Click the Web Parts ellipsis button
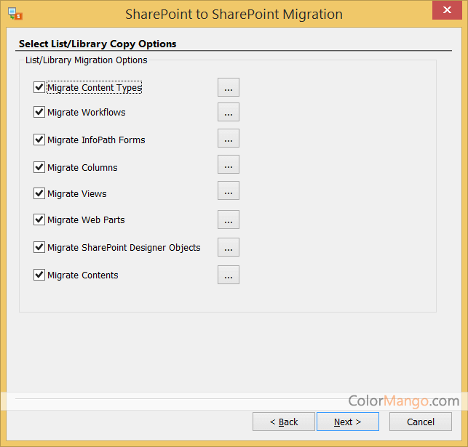 click(x=228, y=220)
